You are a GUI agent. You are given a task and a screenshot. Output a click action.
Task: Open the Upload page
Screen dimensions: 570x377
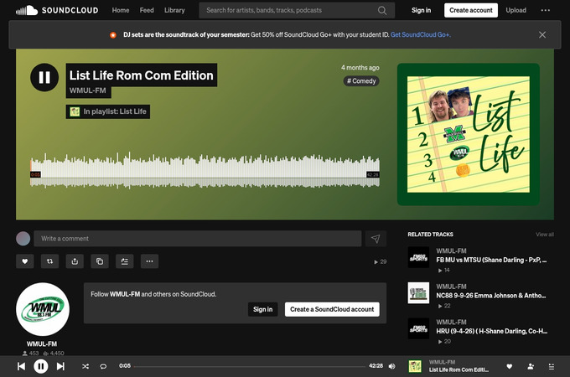(x=516, y=10)
